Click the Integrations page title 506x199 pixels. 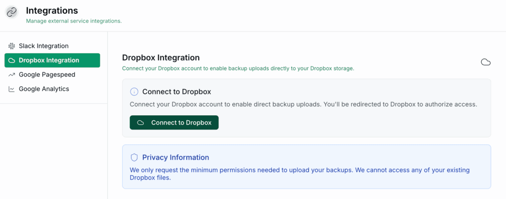click(52, 11)
